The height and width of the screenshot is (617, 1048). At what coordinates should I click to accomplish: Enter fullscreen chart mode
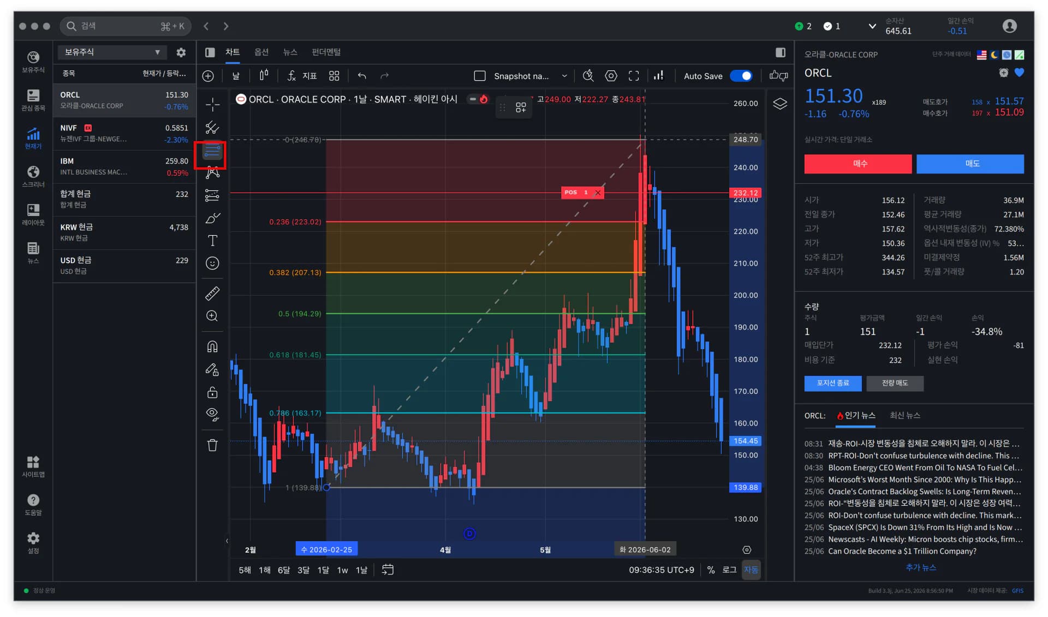pos(634,76)
